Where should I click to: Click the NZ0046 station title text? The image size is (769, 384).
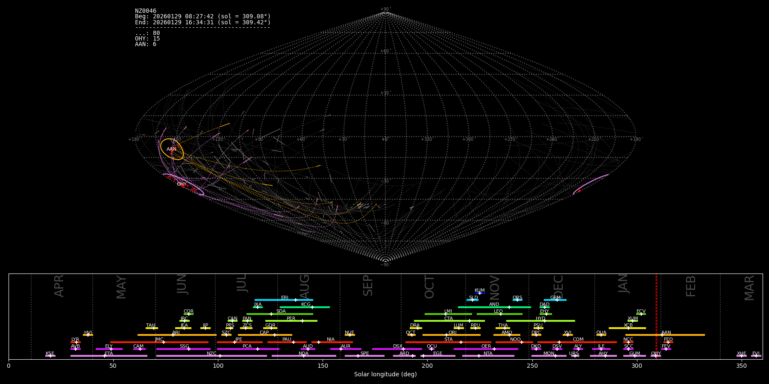[x=146, y=11]
